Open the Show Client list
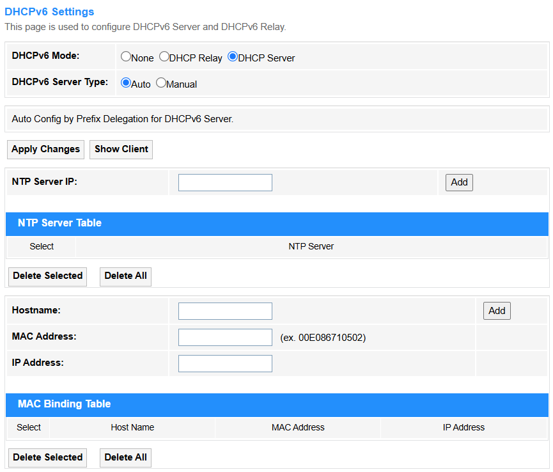Image resolution: width=553 pixels, height=472 pixels. point(121,150)
